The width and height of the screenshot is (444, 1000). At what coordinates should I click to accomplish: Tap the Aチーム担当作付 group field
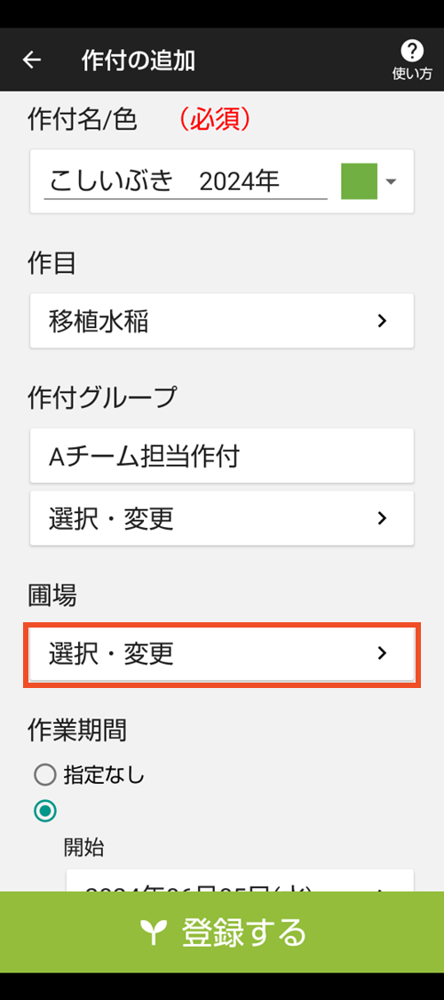coord(222,456)
